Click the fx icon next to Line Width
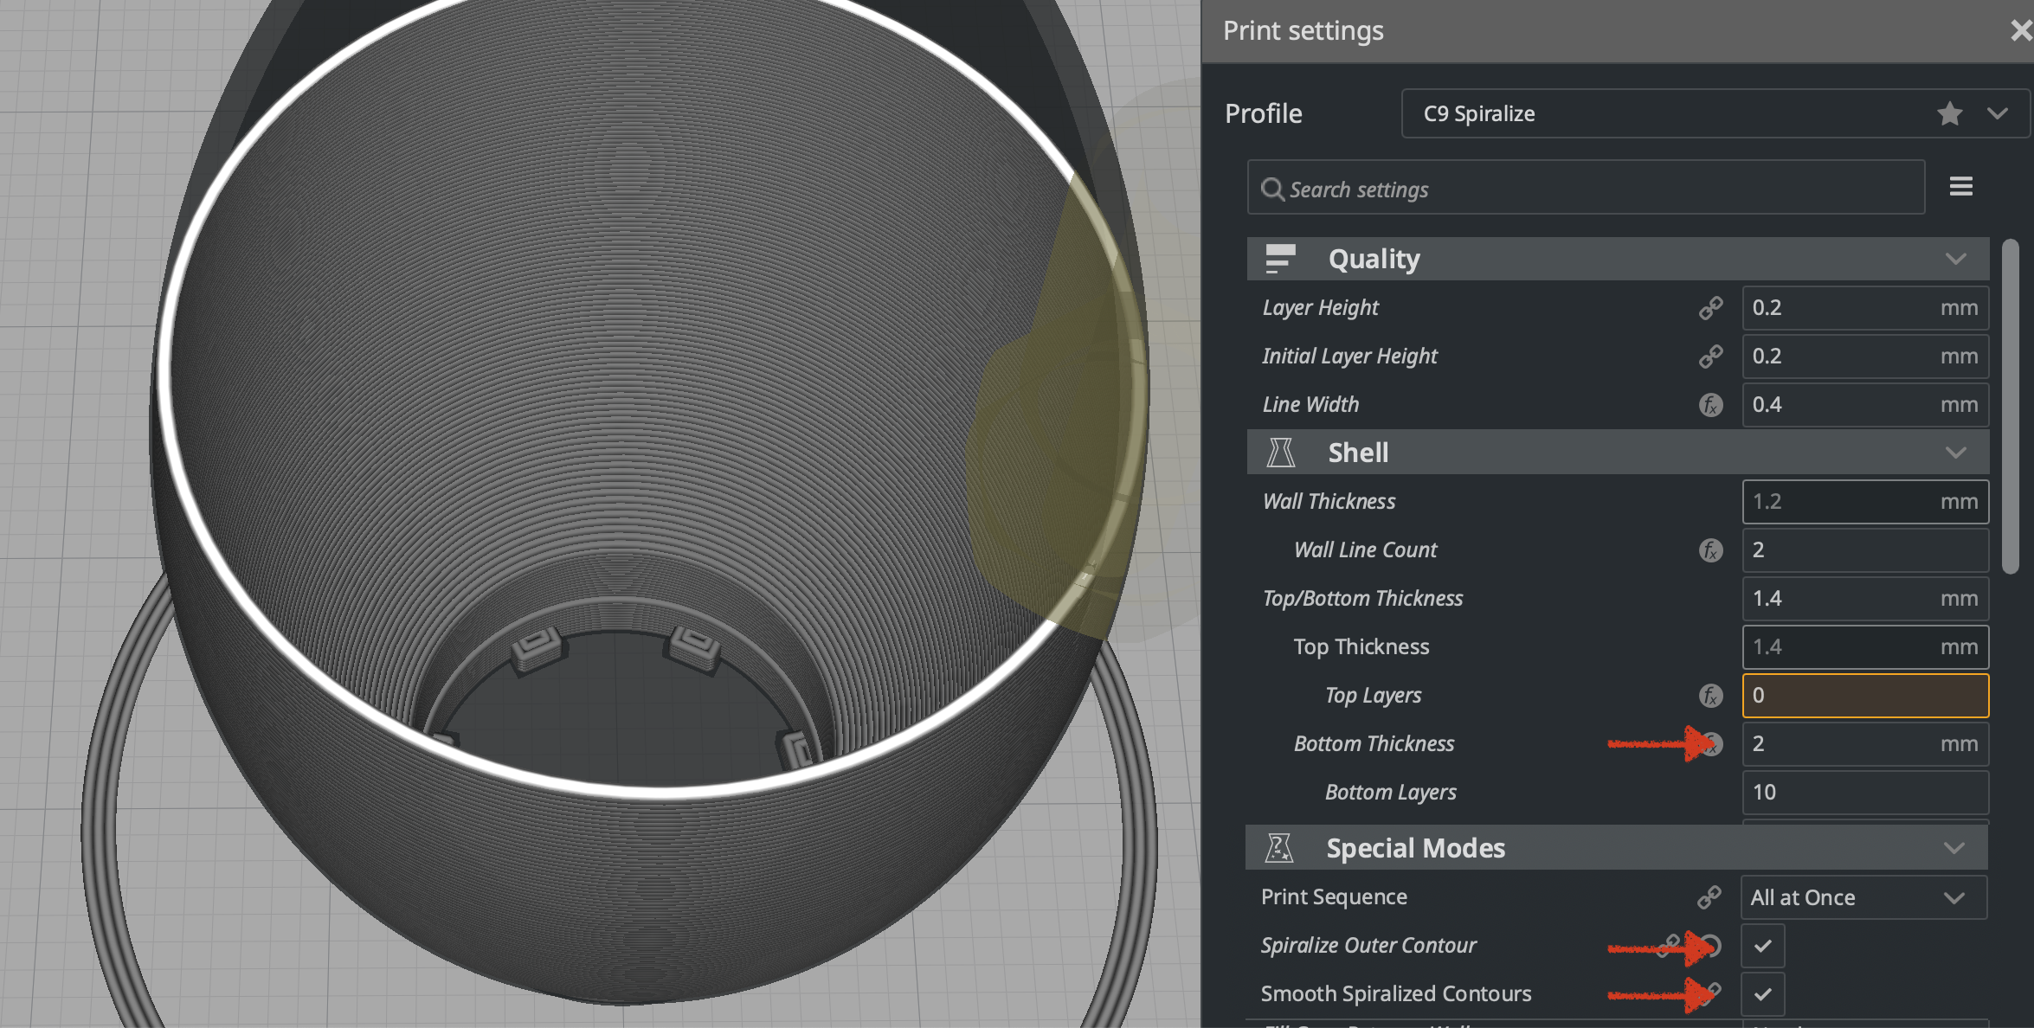 click(x=1709, y=404)
